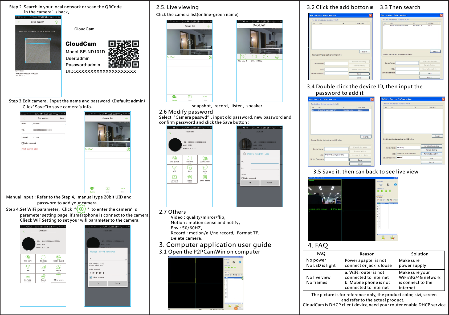Click Remote Device Info. in Modify Device Information
This screenshot has height=315, width=449.
(x=431, y=154)
